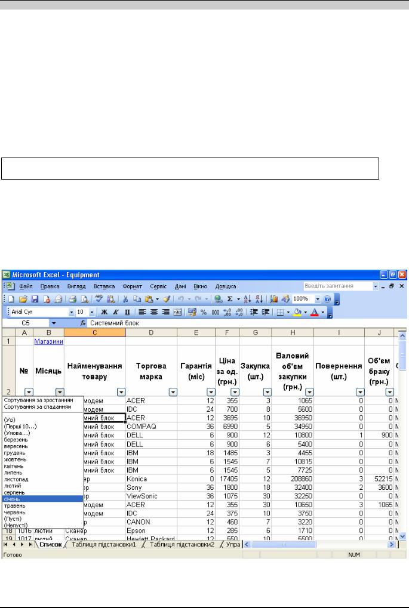The image size is (409, 608).
Task: Click the Введіть запитання help search field
Action: (338, 286)
